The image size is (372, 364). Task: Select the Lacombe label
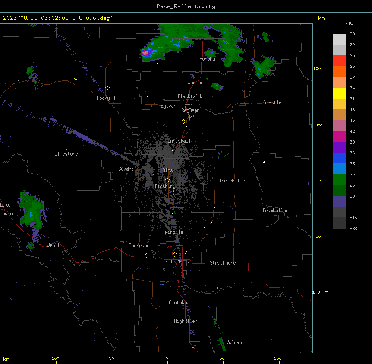coord(194,83)
